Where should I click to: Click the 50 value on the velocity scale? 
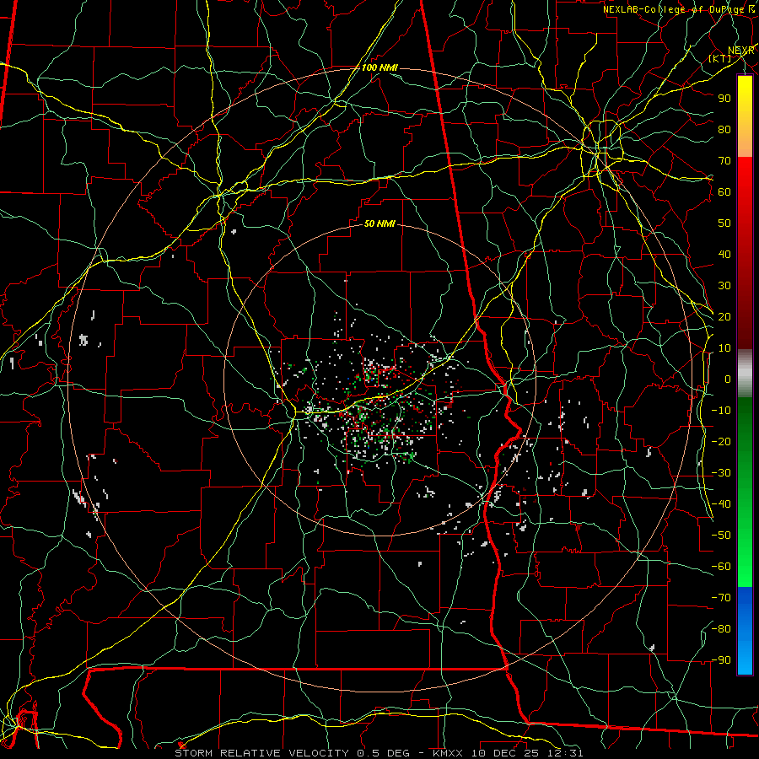[x=724, y=223]
